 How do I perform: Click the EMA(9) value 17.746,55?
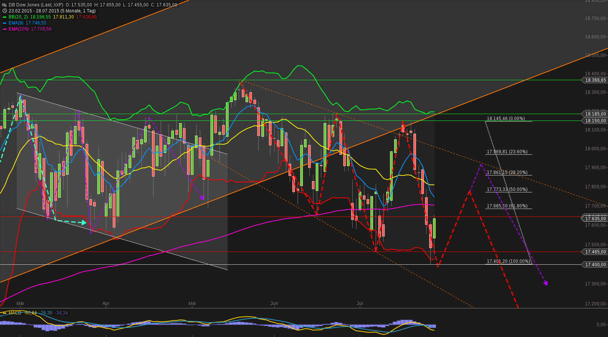point(36,23)
